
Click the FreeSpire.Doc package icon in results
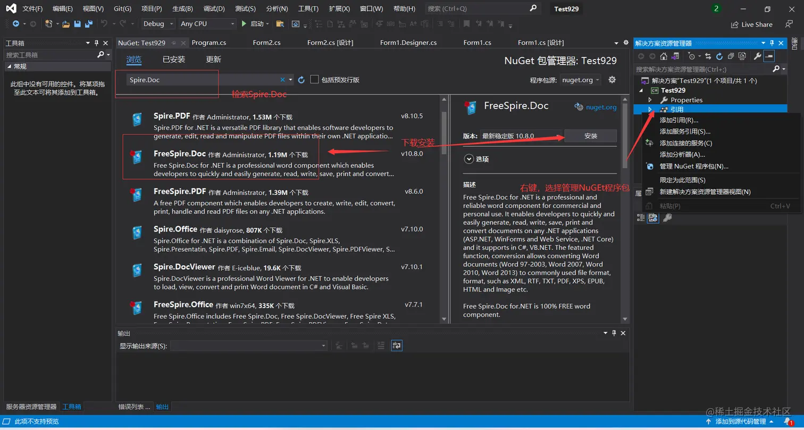[137, 156]
